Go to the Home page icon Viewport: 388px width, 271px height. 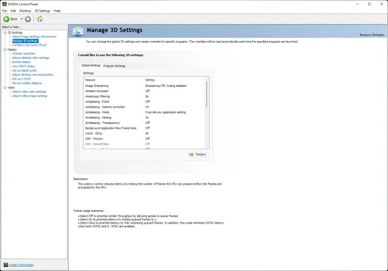coord(39,19)
